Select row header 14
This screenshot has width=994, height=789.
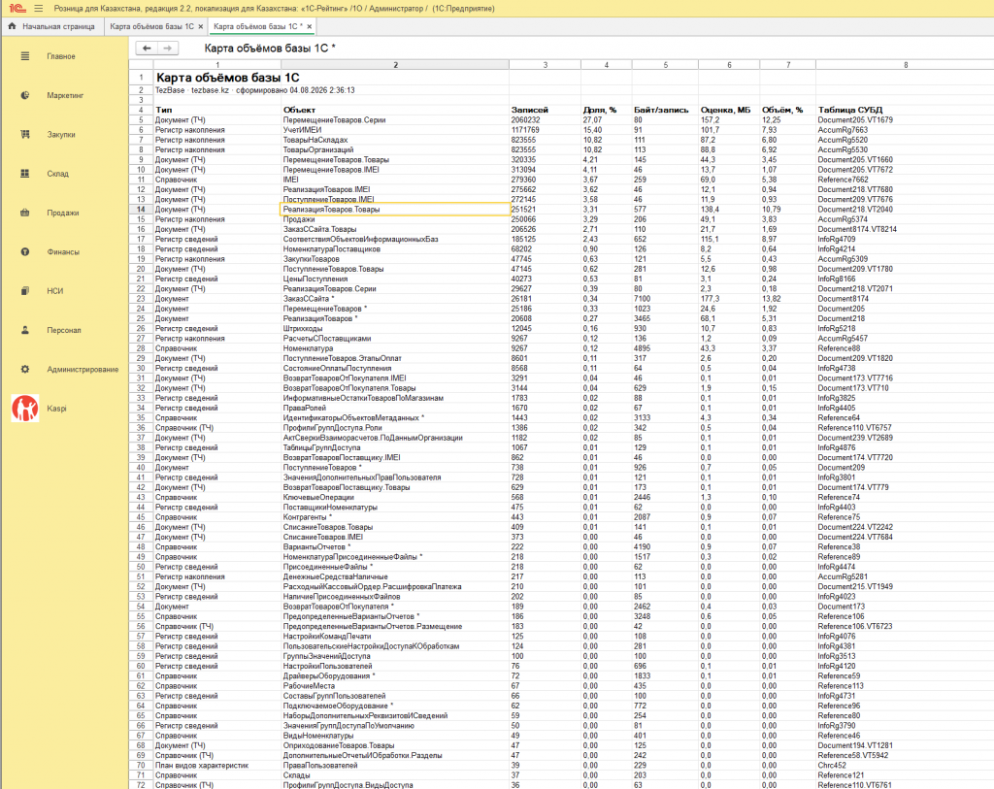pyautogui.click(x=141, y=209)
